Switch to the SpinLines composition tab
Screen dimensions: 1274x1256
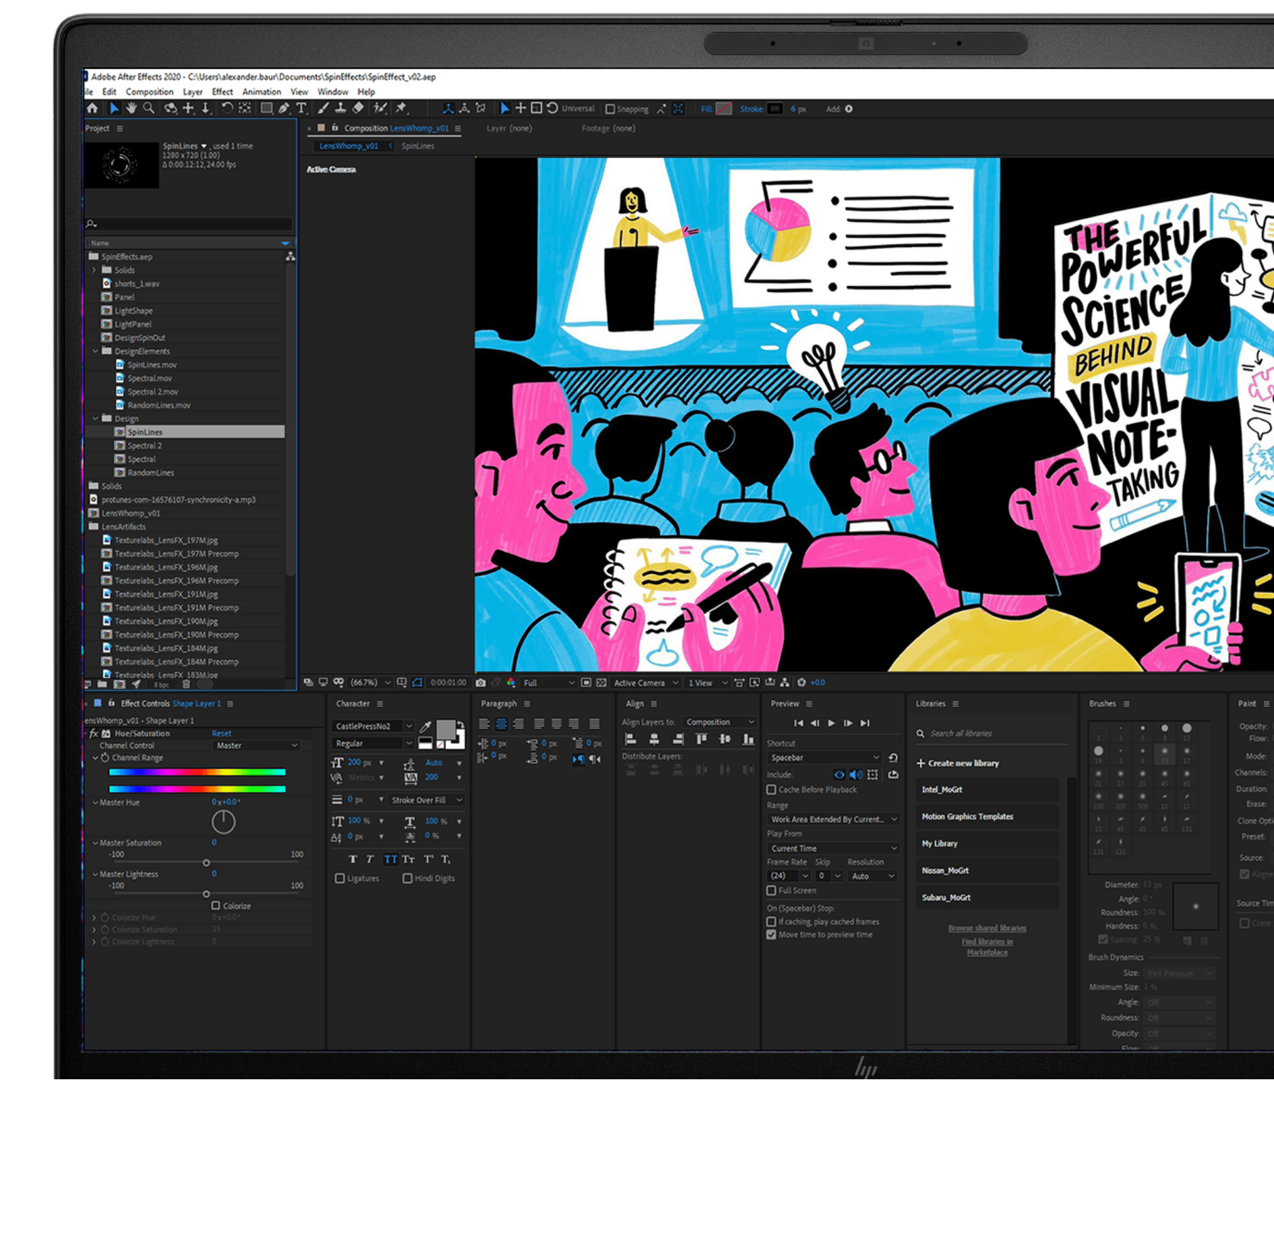point(417,146)
